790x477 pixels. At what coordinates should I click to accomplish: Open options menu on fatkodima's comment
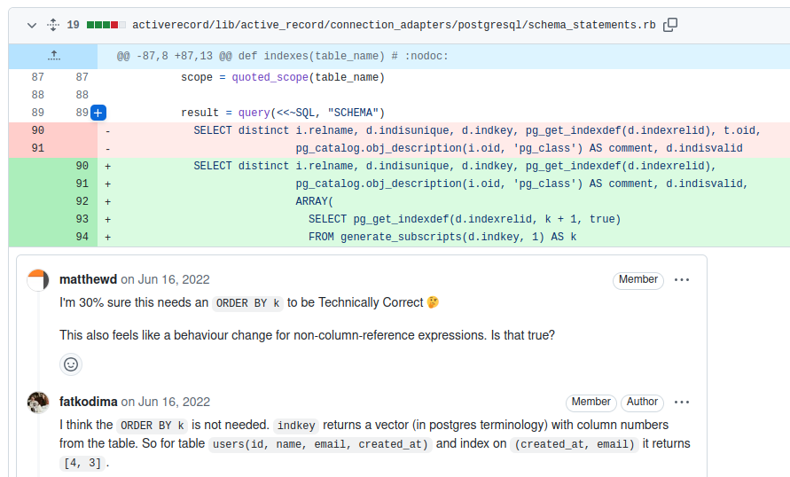[x=681, y=403]
